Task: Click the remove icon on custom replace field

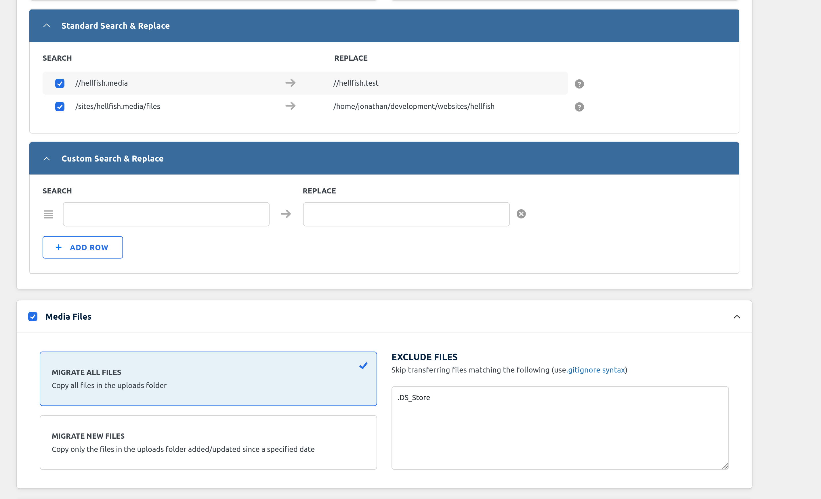Action: point(521,214)
